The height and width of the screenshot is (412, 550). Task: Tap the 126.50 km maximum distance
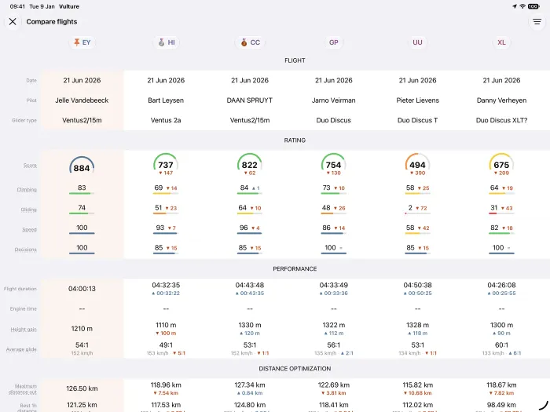pyautogui.click(x=82, y=388)
